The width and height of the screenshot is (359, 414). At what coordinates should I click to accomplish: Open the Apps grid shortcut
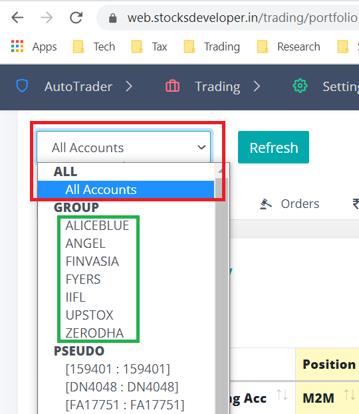(x=34, y=47)
